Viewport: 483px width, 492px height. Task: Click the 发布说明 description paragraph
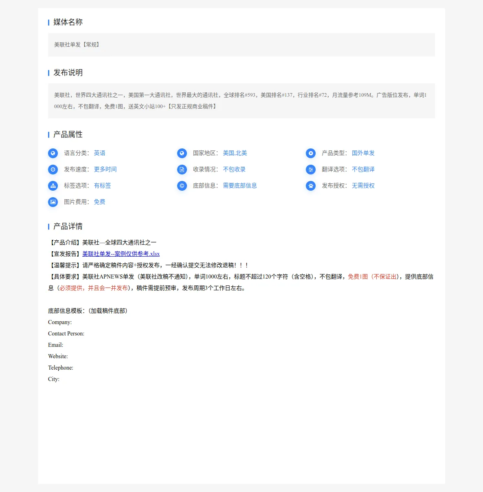240,101
